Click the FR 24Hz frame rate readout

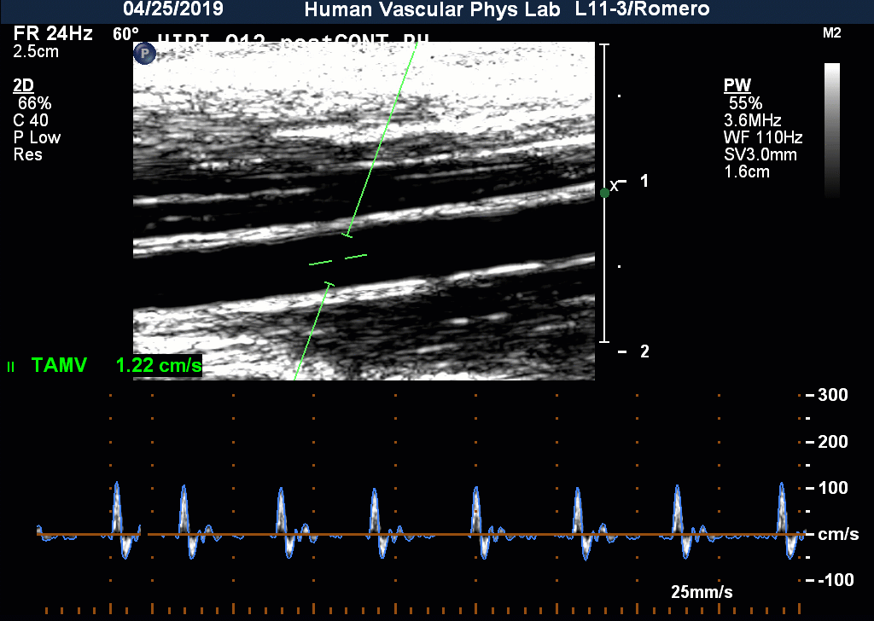coord(53,34)
